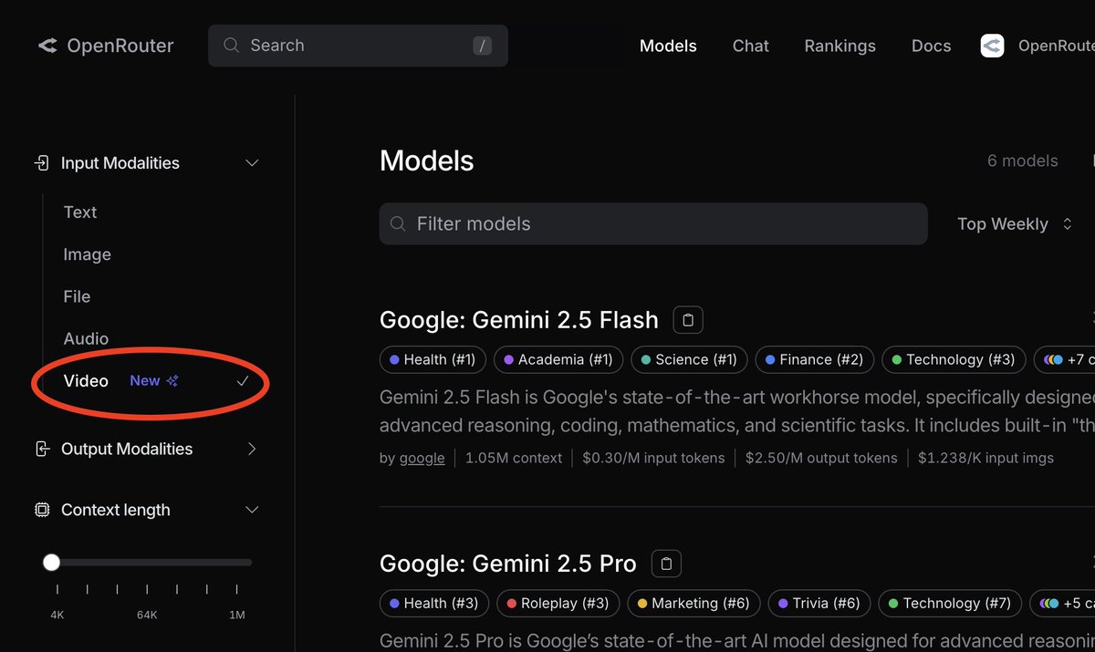Click Marketing (#6) category tag
The height and width of the screenshot is (652, 1095).
click(694, 603)
